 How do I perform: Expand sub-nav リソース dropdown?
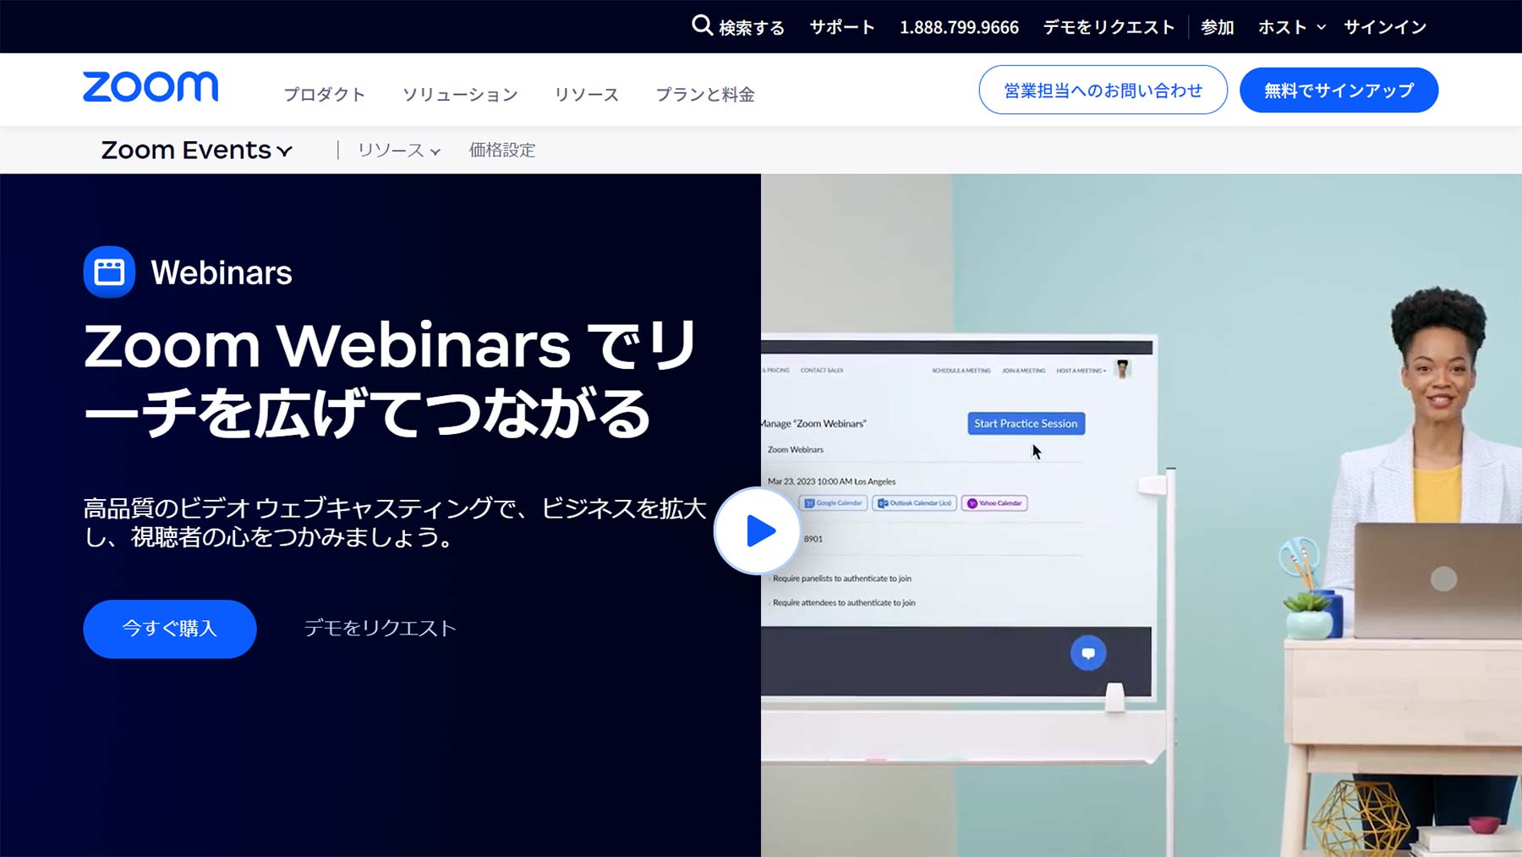pyautogui.click(x=399, y=150)
